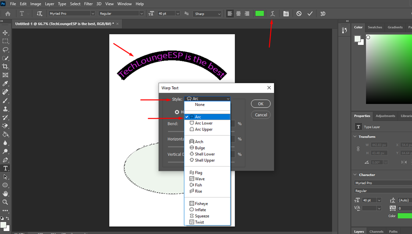
Task: Open font size dropdown in Properties panel
Action: [x=379, y=200]
